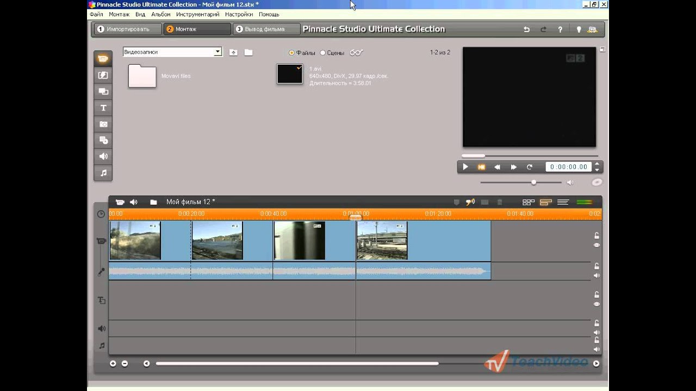Mute the music track speaker
The image size is (696, 391).
point(596,350)
